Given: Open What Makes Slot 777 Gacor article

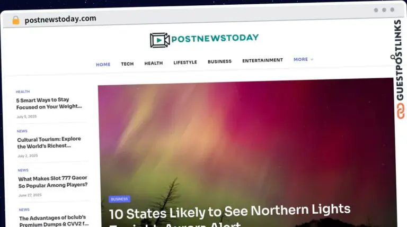Looking at the screenshot, I should tap(52, 181).
